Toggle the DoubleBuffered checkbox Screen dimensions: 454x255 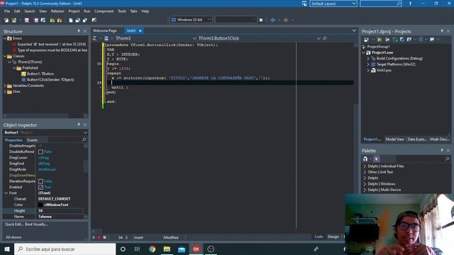coord(40,152)
